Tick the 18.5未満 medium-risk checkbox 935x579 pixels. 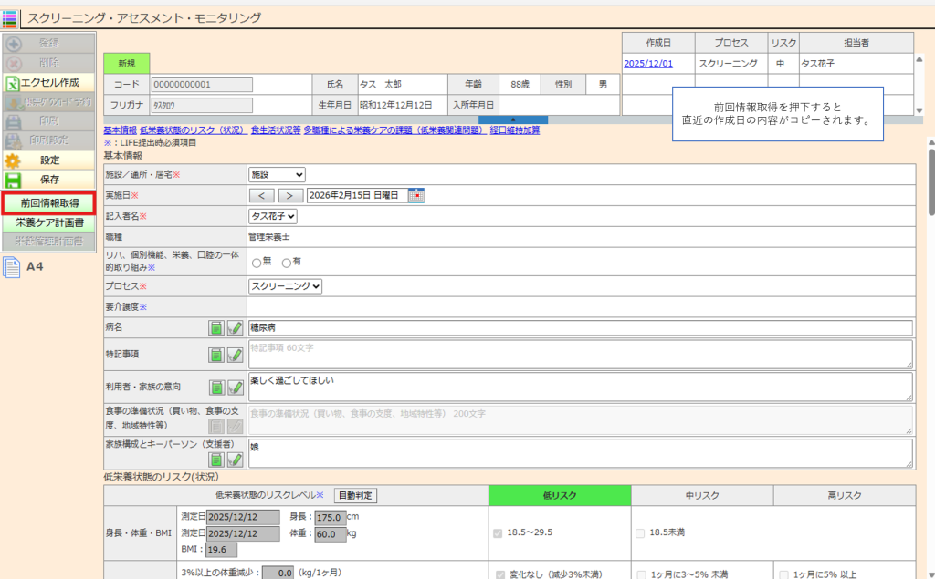639,532
